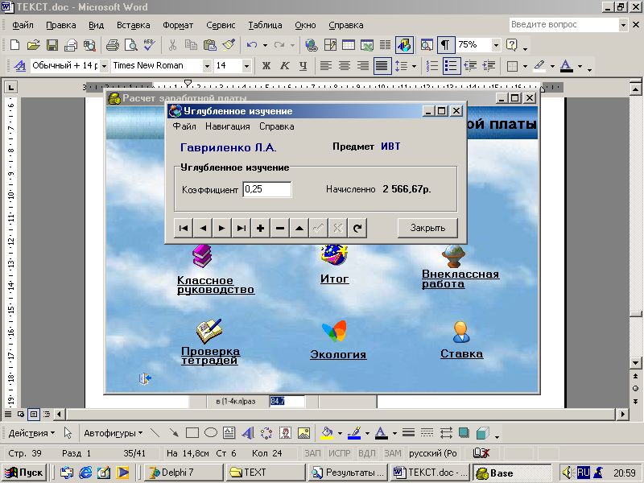Toggle bulleted list formatting
This screenshot has width=644, height=483.
point(451,66)
